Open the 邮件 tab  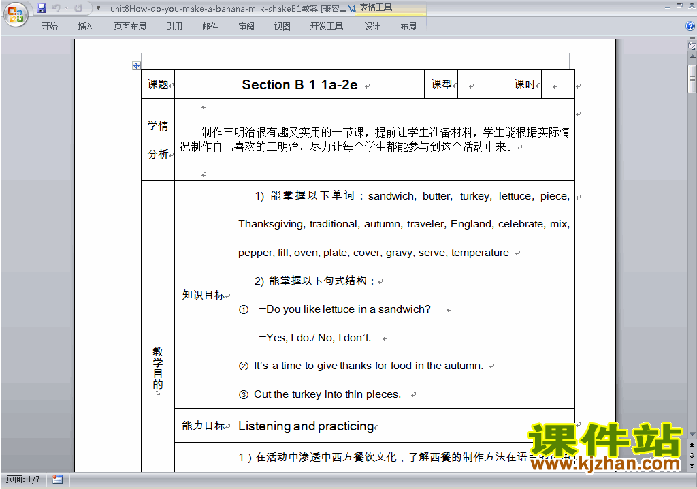point(210,27)
